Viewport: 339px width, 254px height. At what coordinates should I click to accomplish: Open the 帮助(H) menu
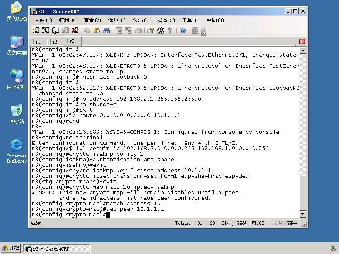(x=215, y=20)
